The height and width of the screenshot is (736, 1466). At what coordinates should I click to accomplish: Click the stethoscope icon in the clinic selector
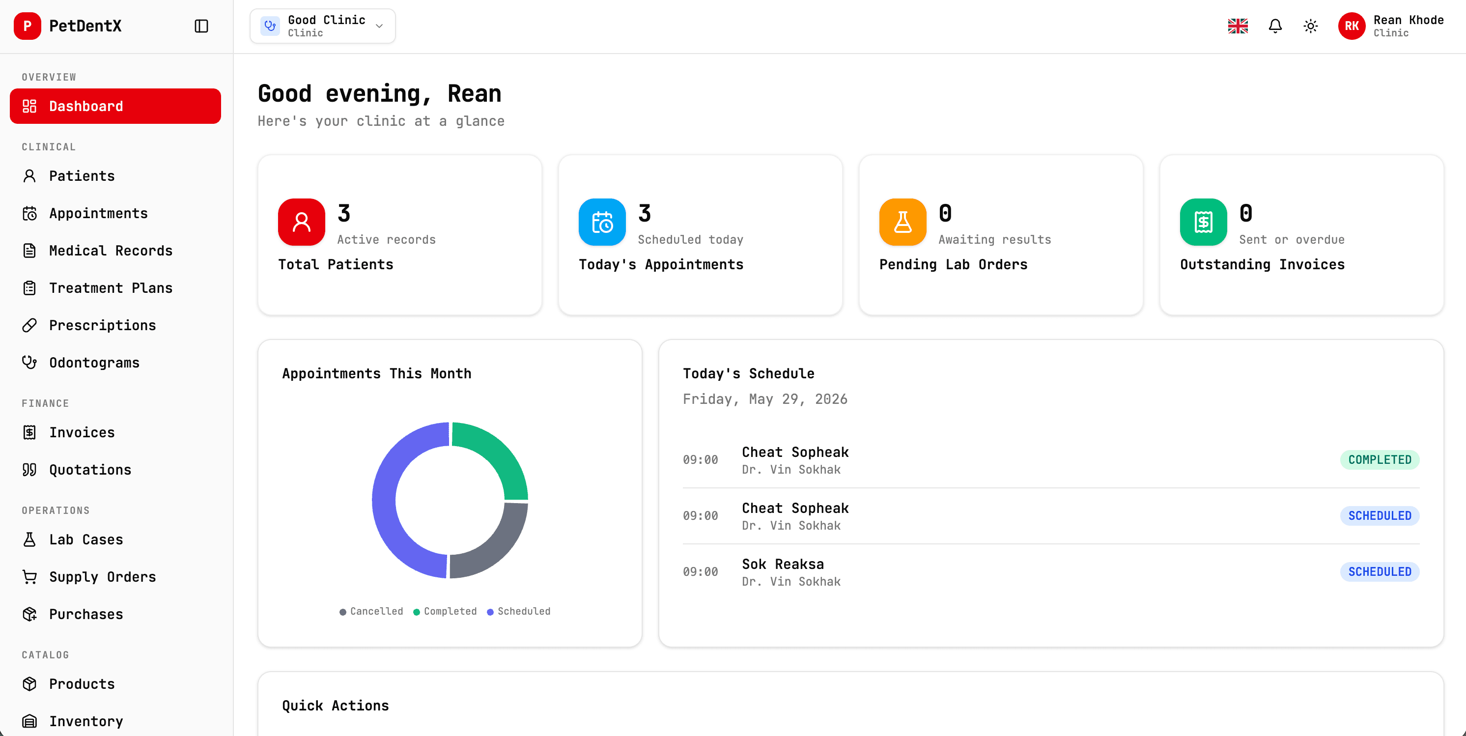coord(270,26)
